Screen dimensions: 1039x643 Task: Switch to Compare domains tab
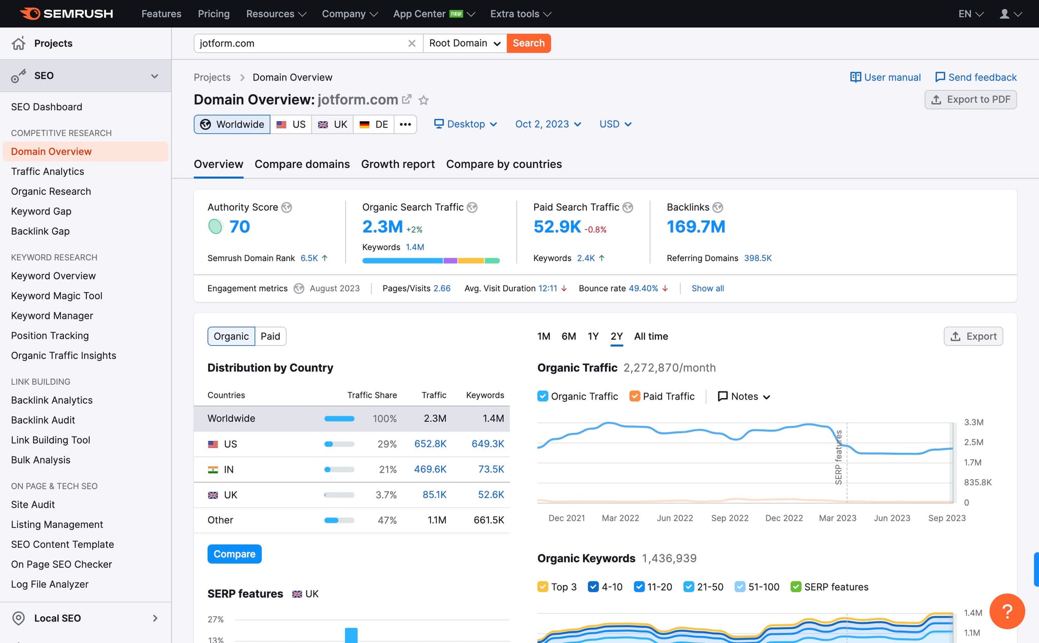pos(302,164)
